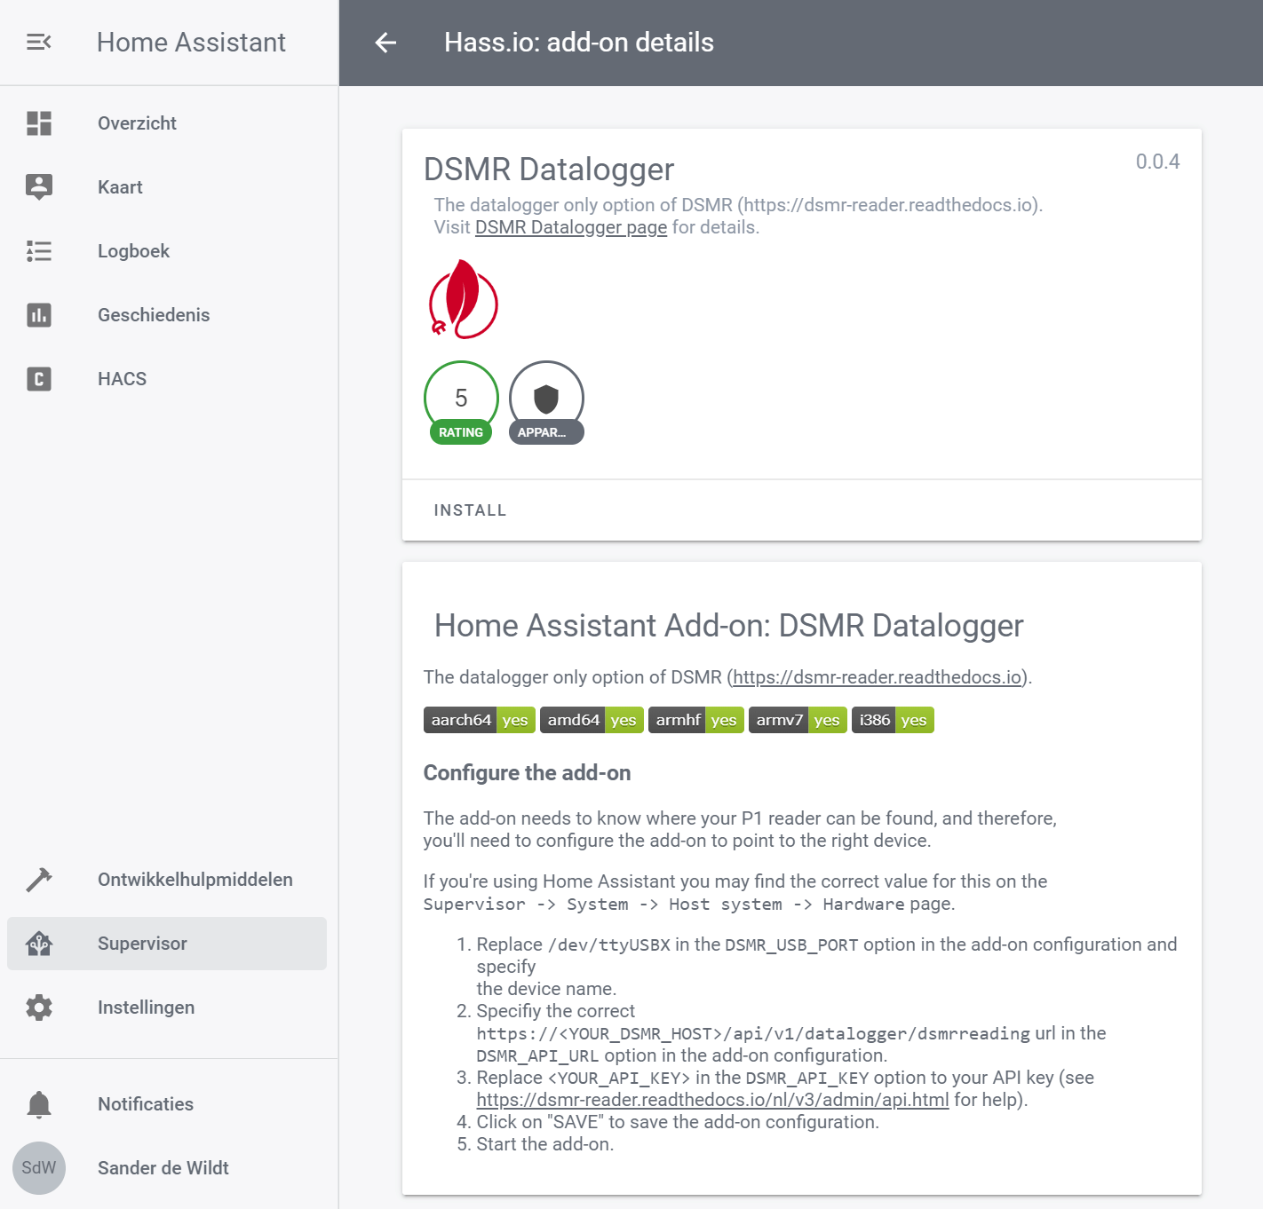Click the DSMR_USB_PORT option text
1263x1209 pixels.
point(791,945)
